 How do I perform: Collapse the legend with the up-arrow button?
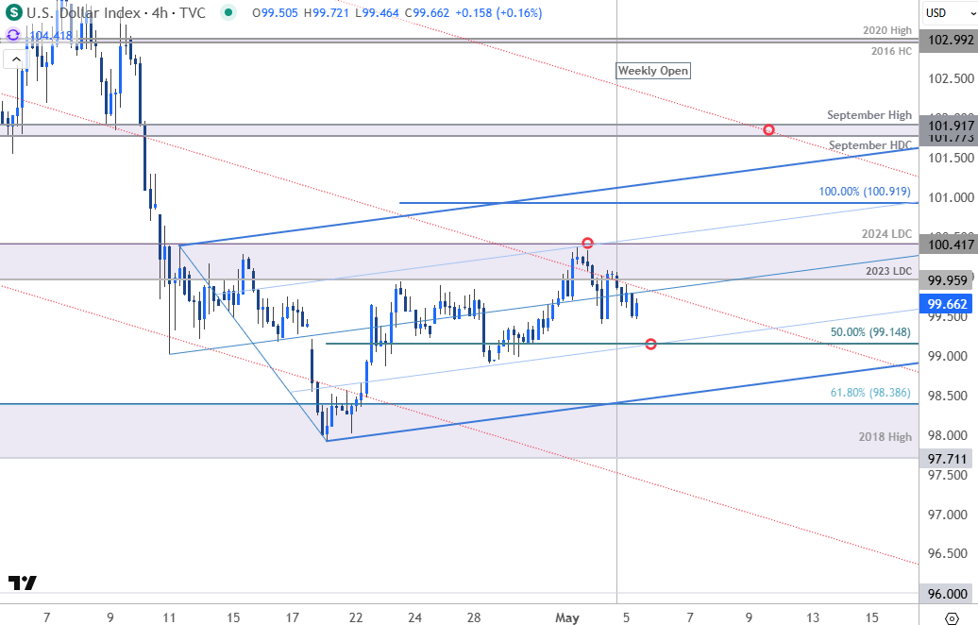pos(16,59)
